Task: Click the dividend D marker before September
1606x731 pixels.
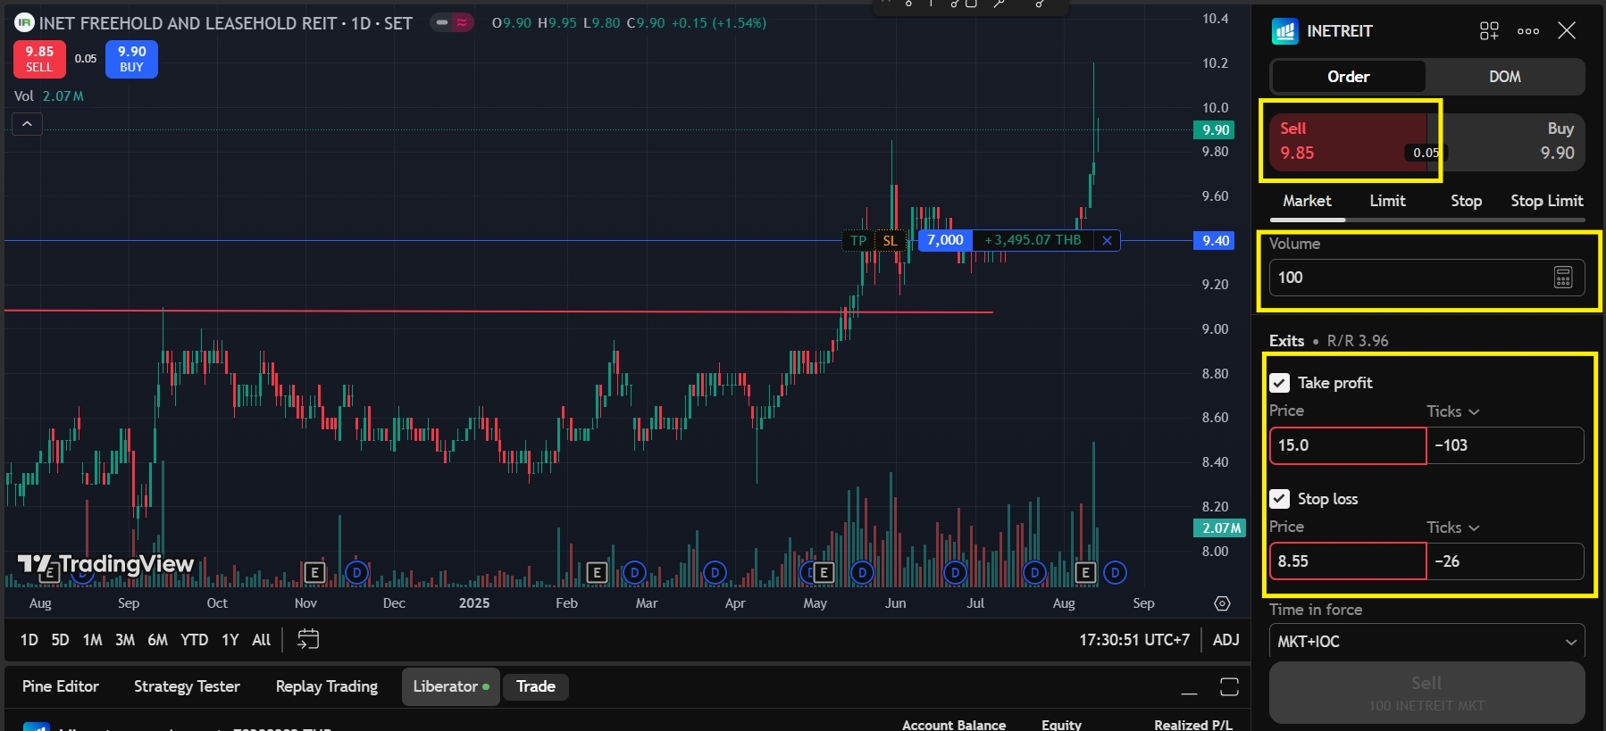Action: point(1115,572)
